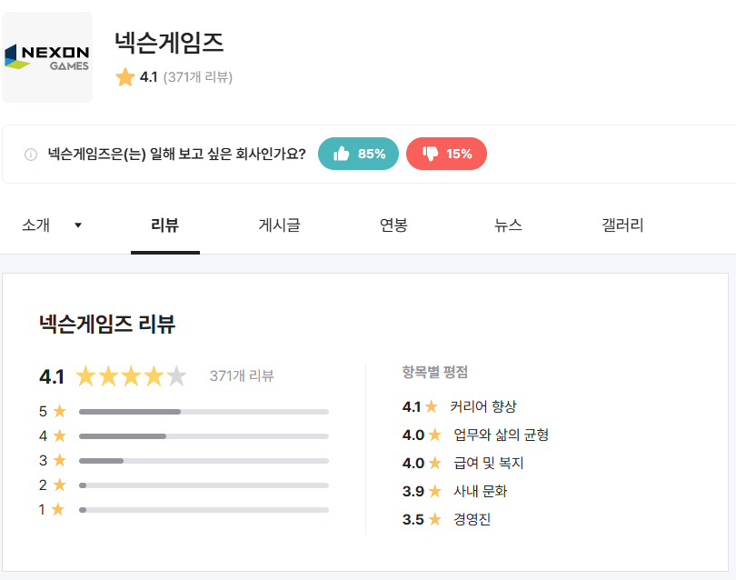The image size is (736, 580).
Task: Click the star icon beside 커리어 향상
Action: click(432, 406)
